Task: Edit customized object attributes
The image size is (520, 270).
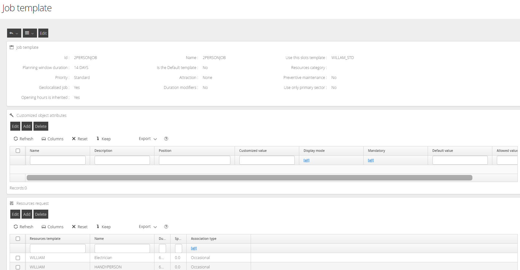Action: 15,126
